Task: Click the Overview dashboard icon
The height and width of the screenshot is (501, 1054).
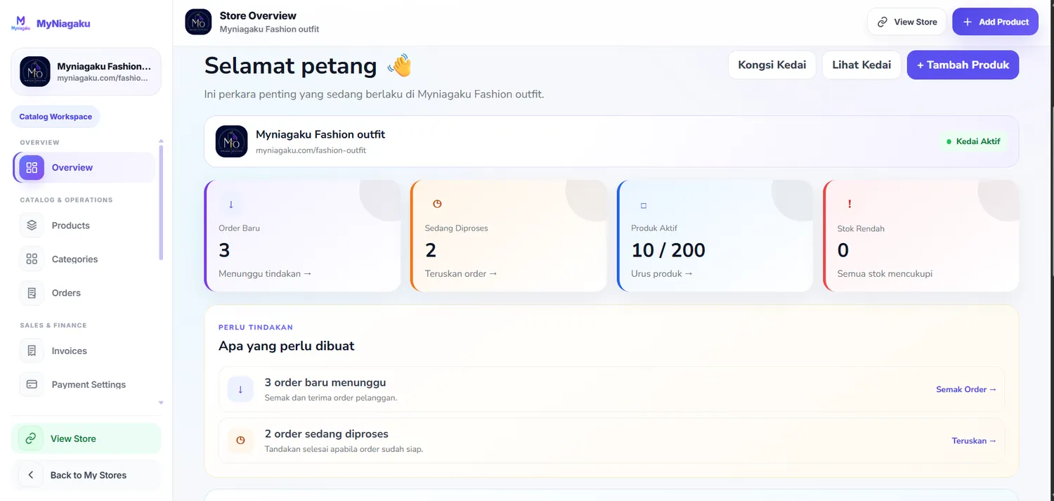Action: click(32, 167)
